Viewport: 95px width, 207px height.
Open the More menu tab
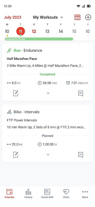tap(85, 194)
